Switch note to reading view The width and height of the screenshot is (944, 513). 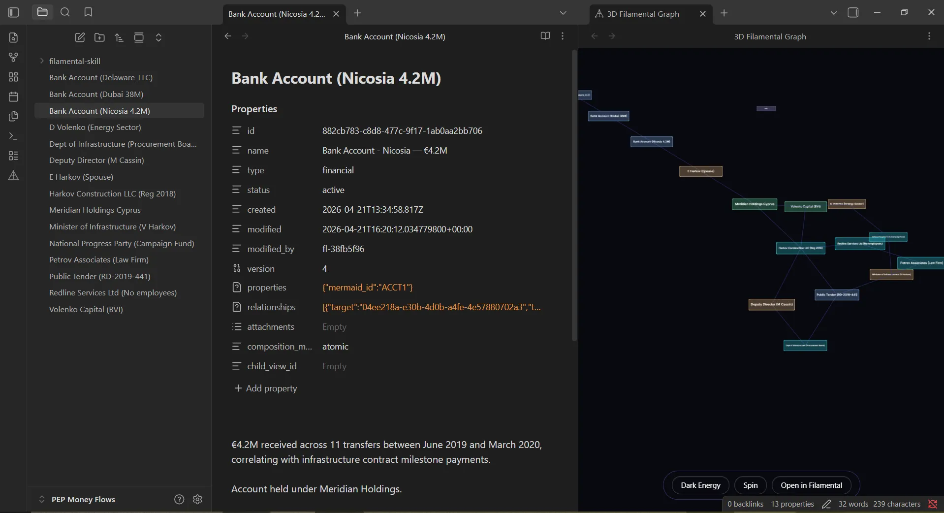click(x=545, y=36)
